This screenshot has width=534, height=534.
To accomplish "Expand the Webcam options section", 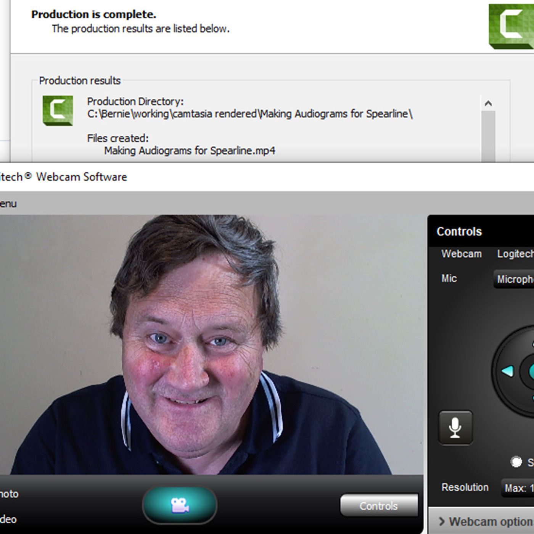I will pos(484,521).
